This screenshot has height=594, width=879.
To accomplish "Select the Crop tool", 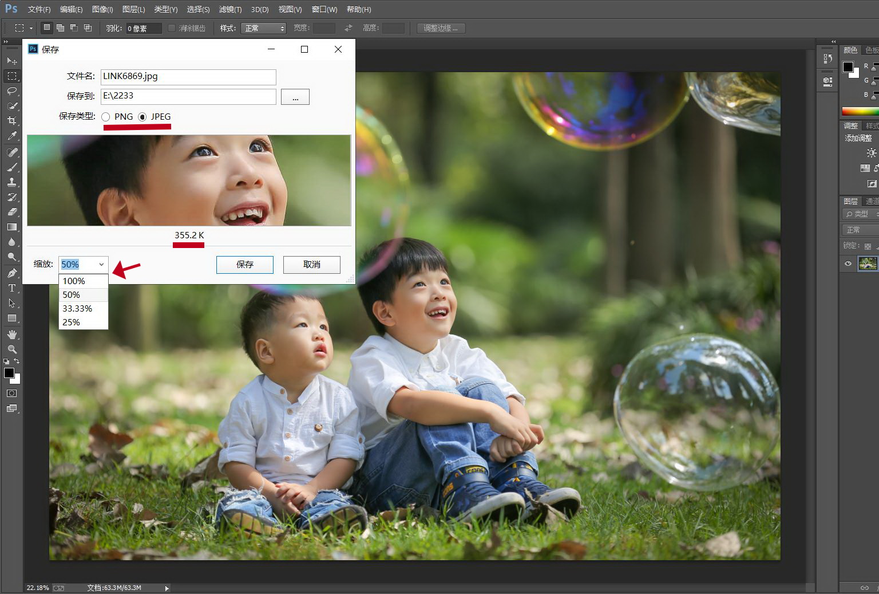I will tap(12, 121).
